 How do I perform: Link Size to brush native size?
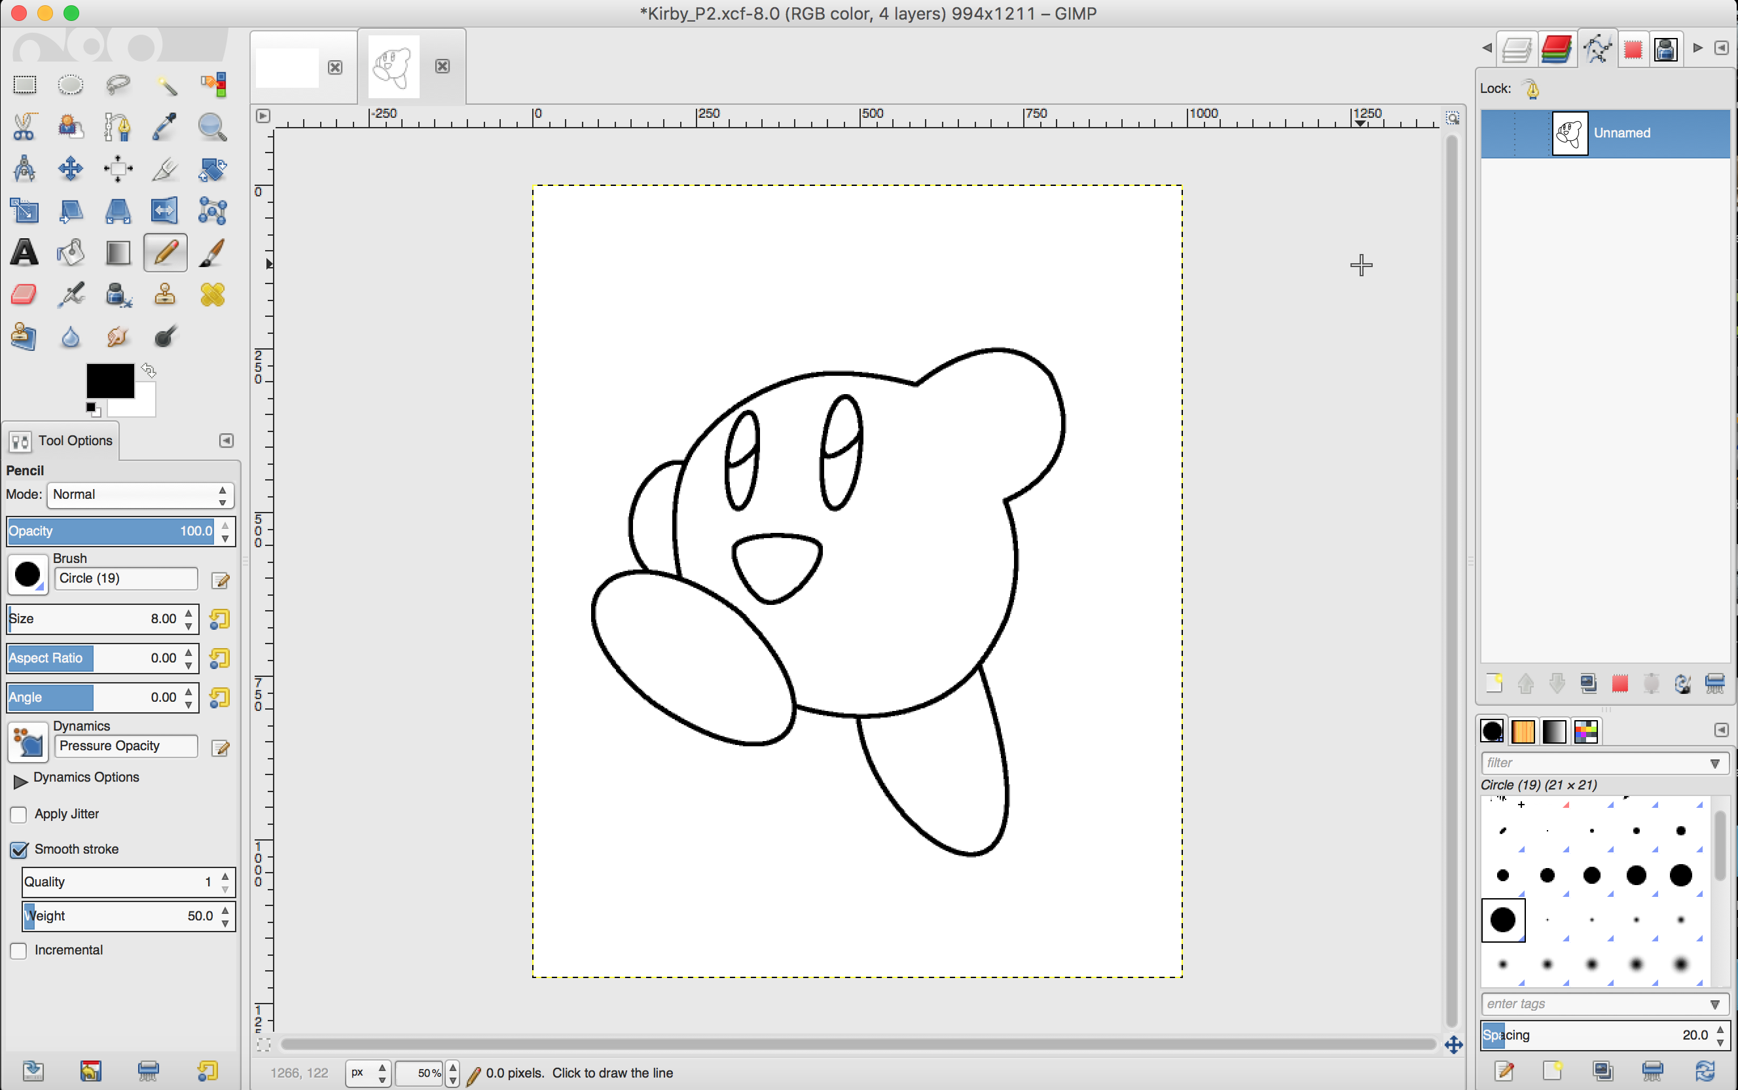click(219, 619)
